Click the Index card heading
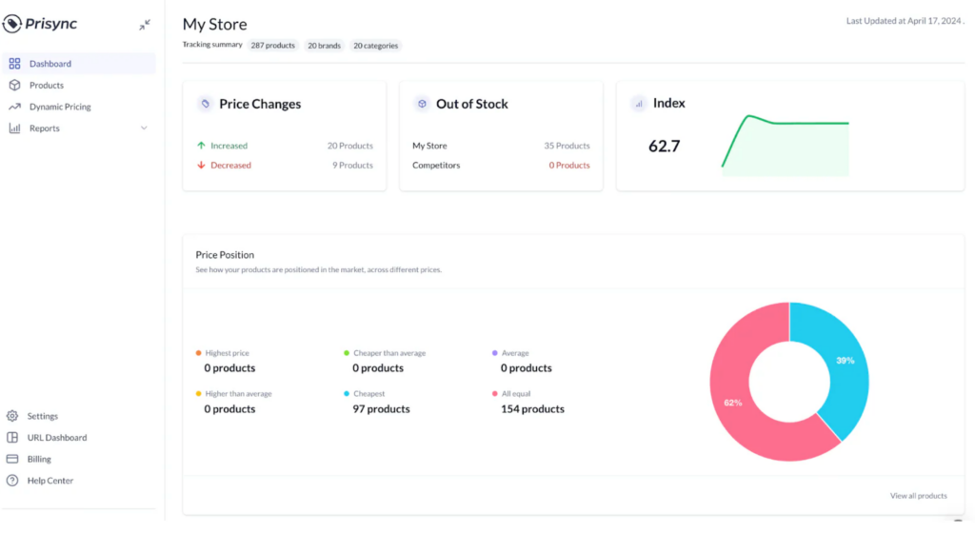Screen dimensions: 975x533 669,103
